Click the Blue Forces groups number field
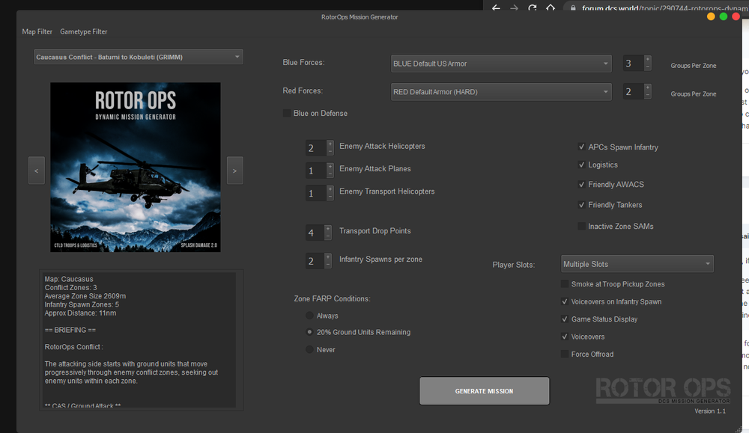The height and width of the screenshot is (433, 749). pos(634,64)
